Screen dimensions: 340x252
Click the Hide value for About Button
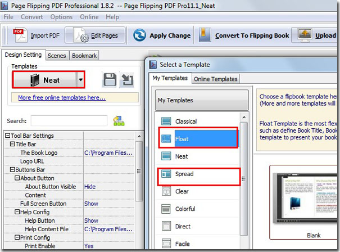(90, 186)
